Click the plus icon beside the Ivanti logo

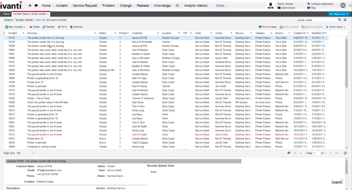30,6
